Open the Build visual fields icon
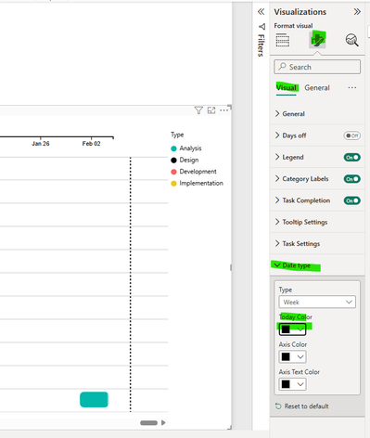 click(283, 41)
